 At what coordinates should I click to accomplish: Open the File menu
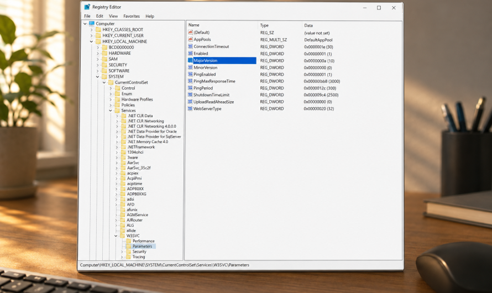[87, 16]
